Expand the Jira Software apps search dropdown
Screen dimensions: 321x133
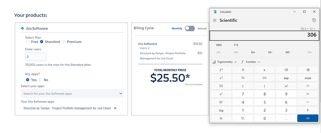[120, 93]
